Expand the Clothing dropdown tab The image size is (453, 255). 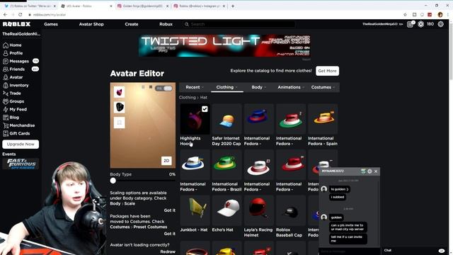226,87
